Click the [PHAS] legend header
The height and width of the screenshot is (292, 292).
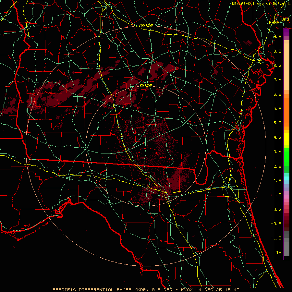[x=274, y=22]
